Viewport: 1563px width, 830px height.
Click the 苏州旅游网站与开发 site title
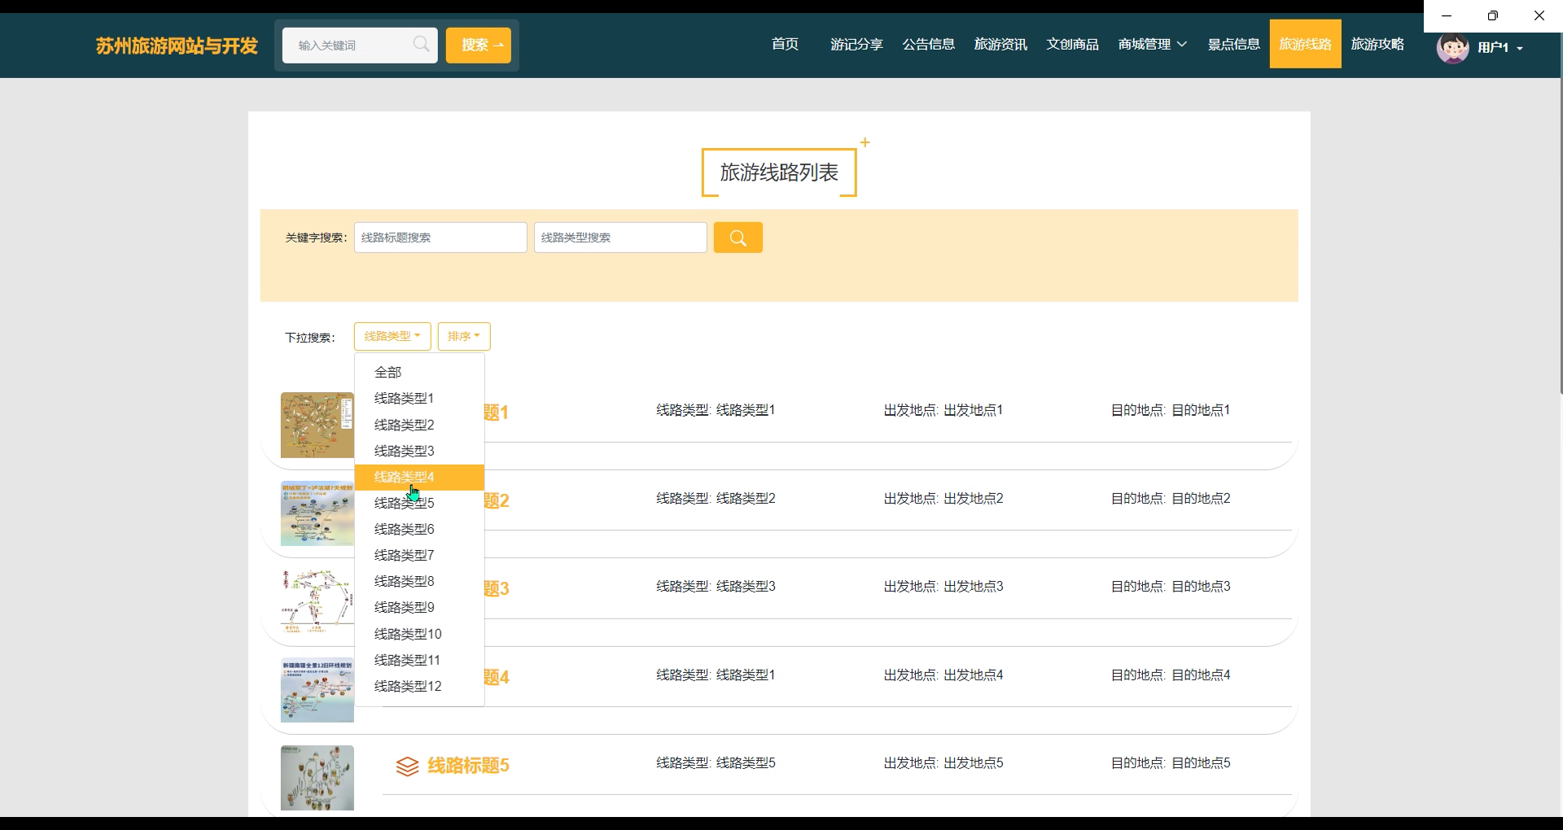(177, 46)
